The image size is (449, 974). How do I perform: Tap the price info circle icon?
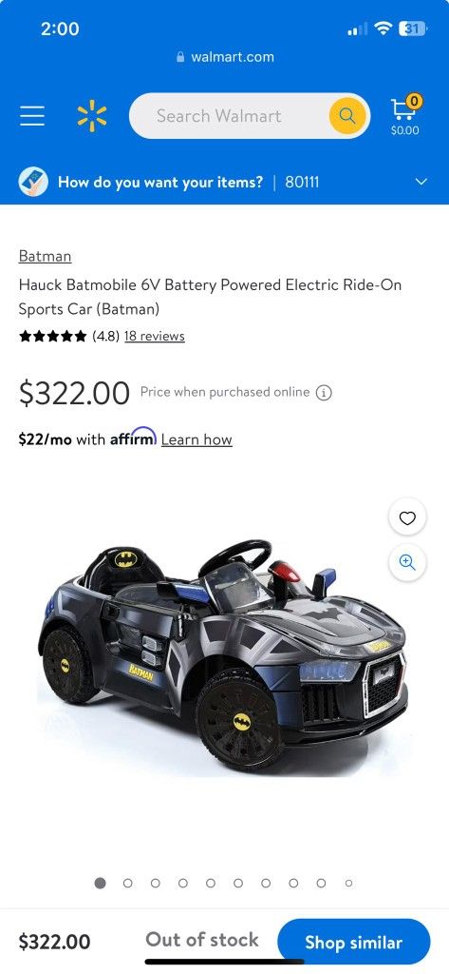tap(324, 393)
